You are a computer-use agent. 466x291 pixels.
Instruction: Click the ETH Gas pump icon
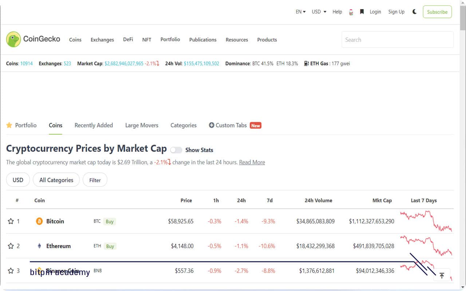point(307,63)
